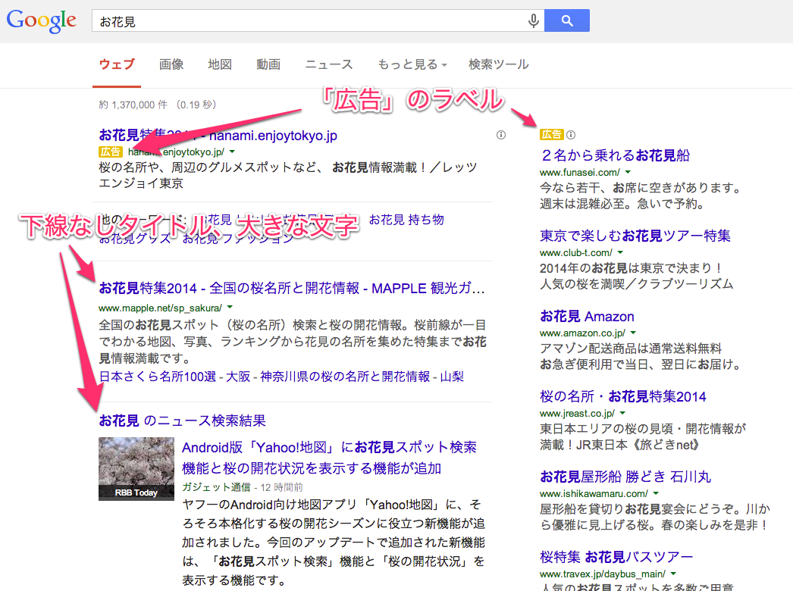Expand arrow next to nanami.enjoytokyo.jp/ URL
The width and height of the screenshot is (793, 591).
232,152
